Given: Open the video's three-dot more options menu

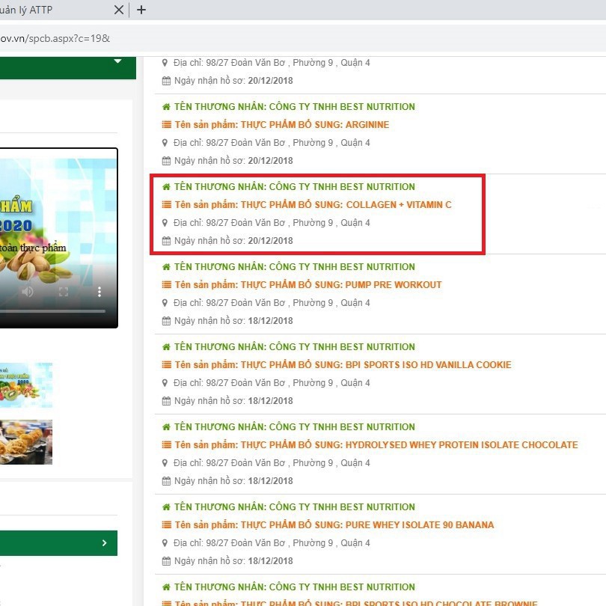Looking at the screenshot, I should click(100, 292).
